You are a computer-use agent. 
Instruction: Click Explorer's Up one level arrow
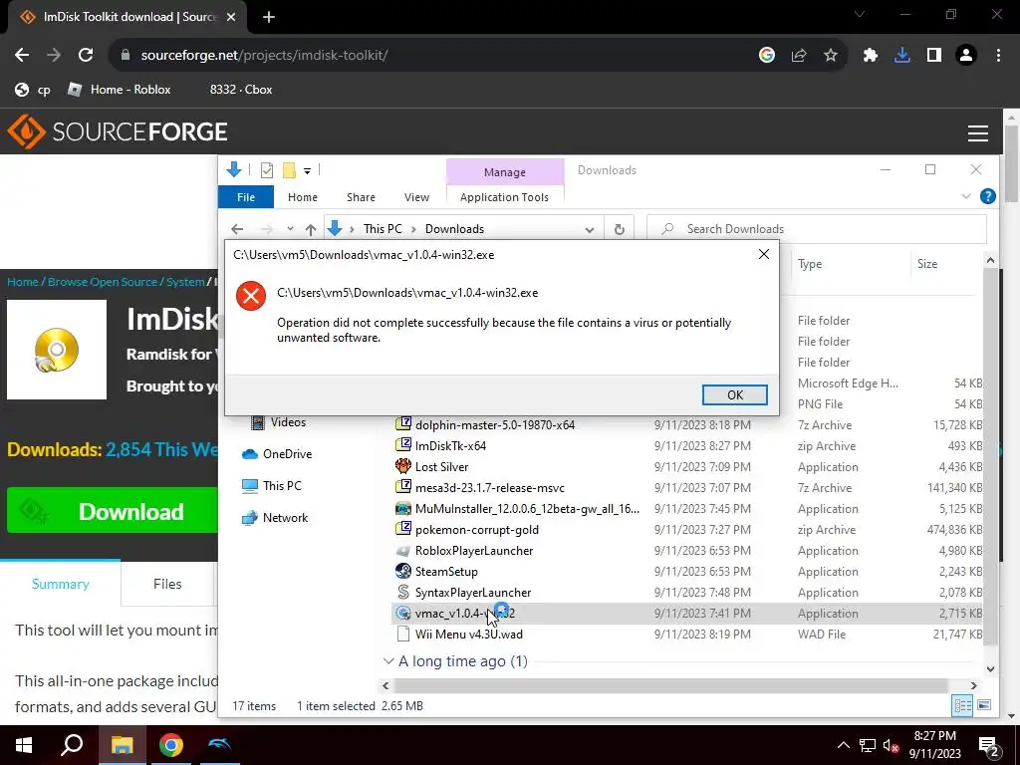click(x=311, y=229)
